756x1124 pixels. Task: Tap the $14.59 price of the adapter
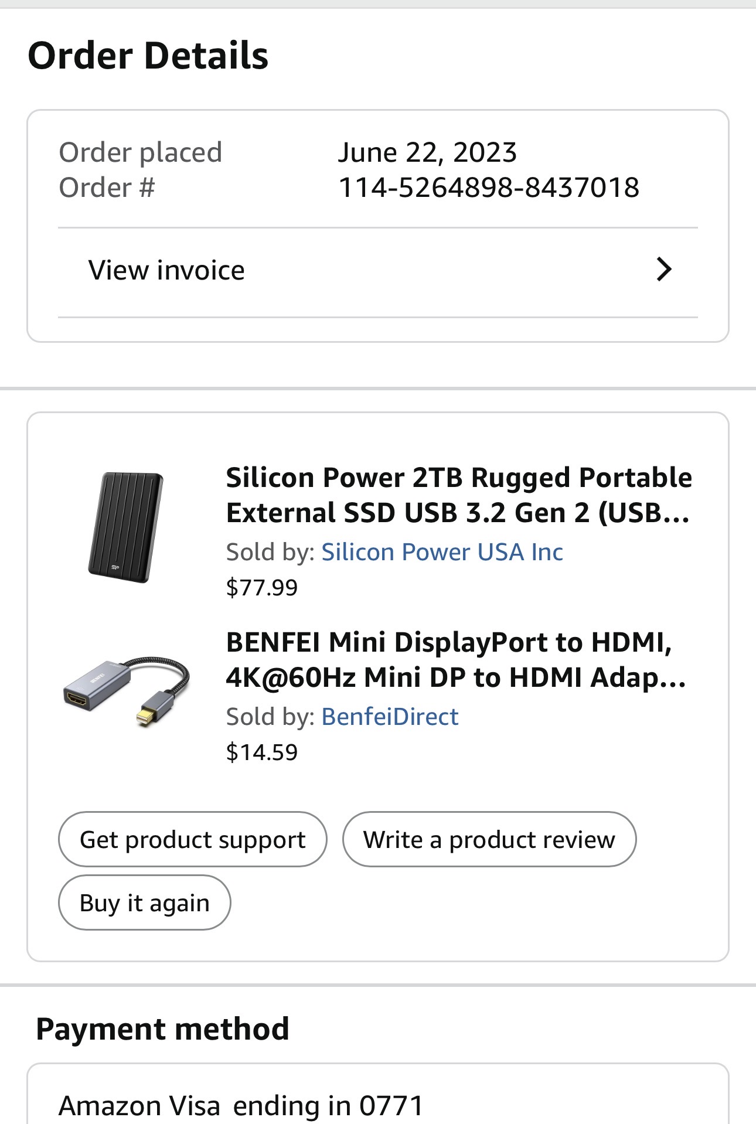click(x=262, y=752)
